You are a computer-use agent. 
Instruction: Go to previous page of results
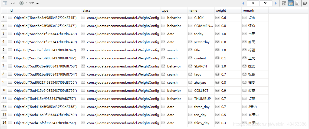pyautogui.click(x=243, y=3)
